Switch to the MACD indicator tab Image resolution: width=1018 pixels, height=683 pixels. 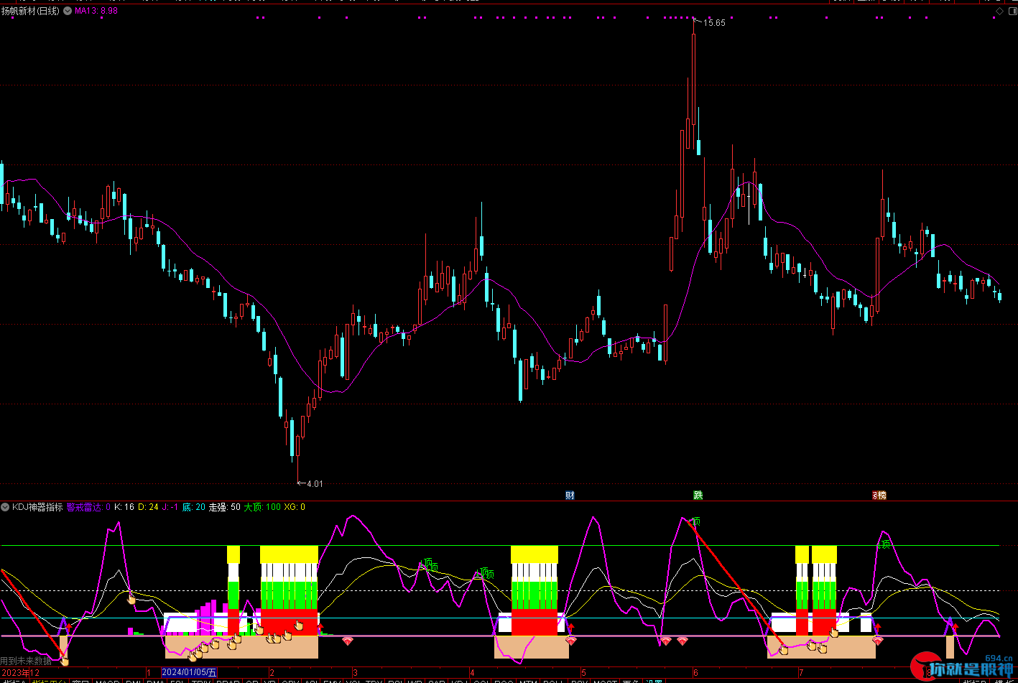pos(108,680)
